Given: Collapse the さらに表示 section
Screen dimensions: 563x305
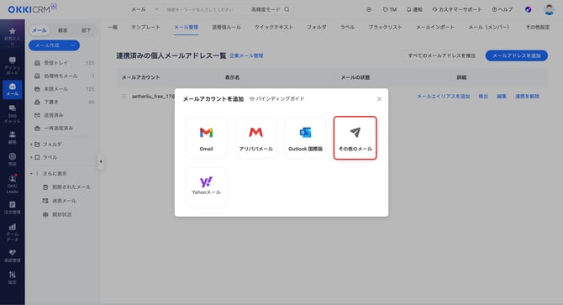Looking at the screenshot, I should point(31,174).
